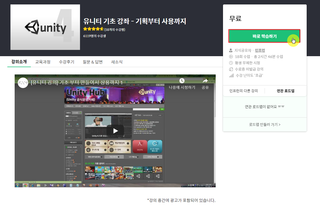
Task: Play the YouTube video with center button
Action: tap(115, 131)
